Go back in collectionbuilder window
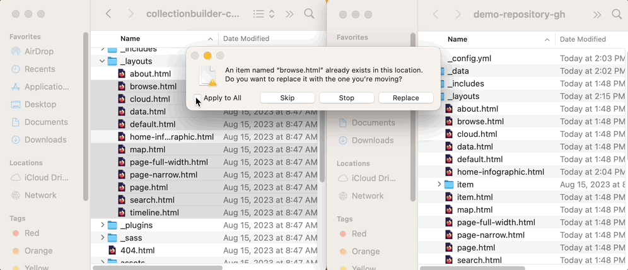 click(x=108, y=14)
